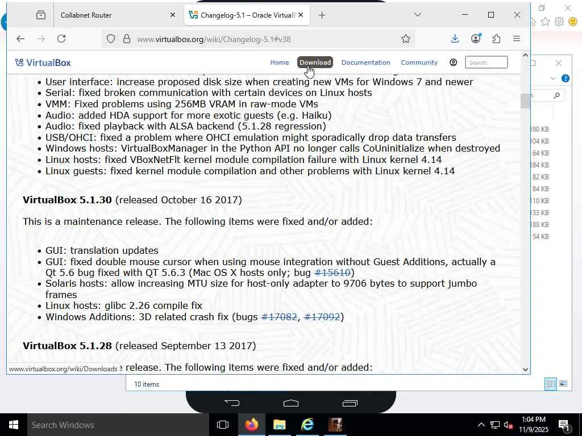The image size is (582, 436).
Task: Open the shield tracking protection icon
Action: pos(111,39)
